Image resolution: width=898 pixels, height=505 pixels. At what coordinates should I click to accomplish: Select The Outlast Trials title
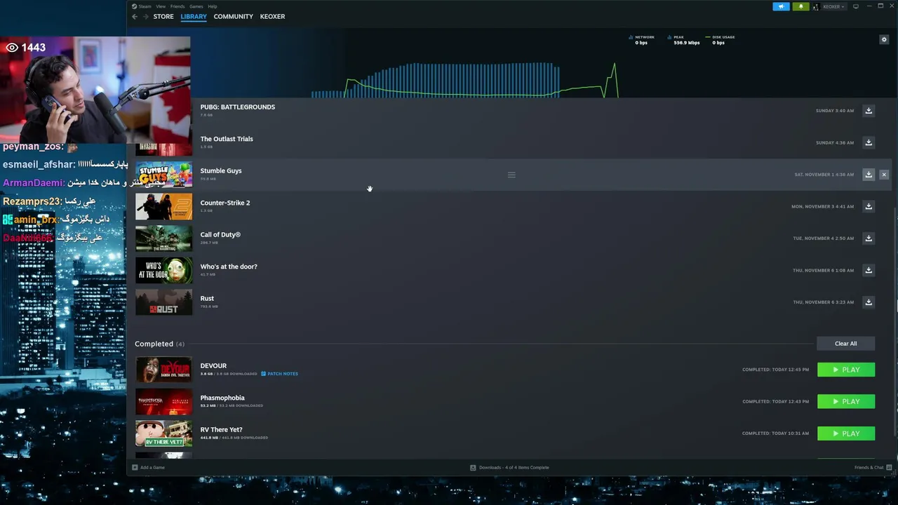tap(227, 139)
